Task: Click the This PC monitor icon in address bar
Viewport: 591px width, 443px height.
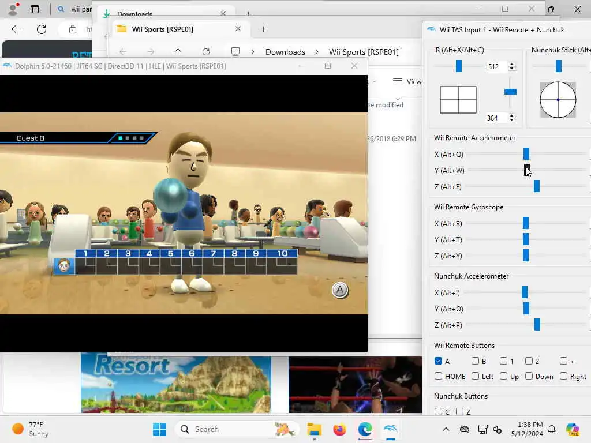Action: coord(235,51)
